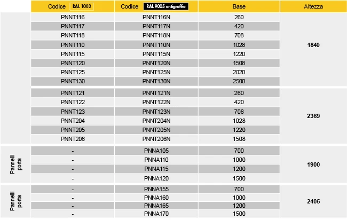Click product code PNNT116

pos(73,17)
